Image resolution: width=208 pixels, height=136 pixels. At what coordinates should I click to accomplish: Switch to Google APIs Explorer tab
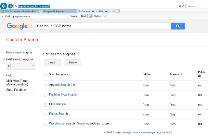coord(58,11)
